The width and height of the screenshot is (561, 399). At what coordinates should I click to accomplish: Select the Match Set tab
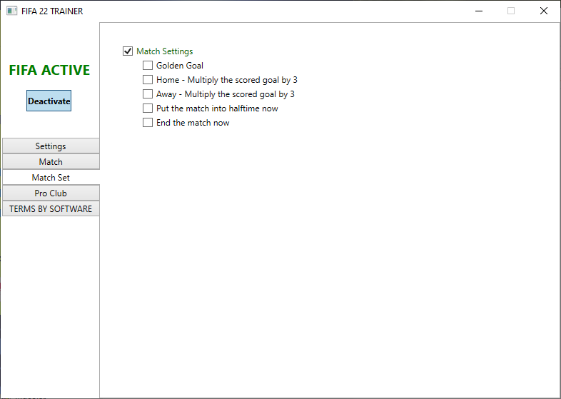click(x=51, y=178)
